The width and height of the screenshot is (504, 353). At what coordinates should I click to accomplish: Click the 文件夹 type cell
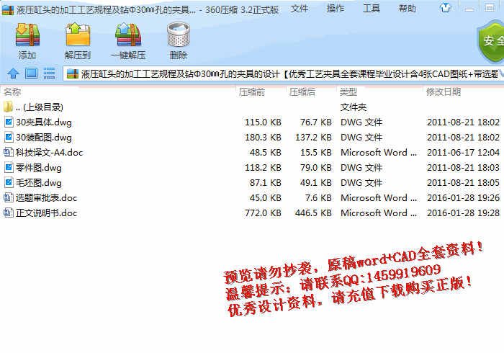[x=354, y=107]
